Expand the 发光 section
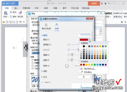This screenshot has height=92, width=127. 42,77
